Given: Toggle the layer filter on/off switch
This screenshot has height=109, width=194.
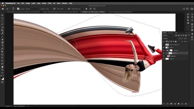Looking at the screenshot, I should click(x=189, y=35).
